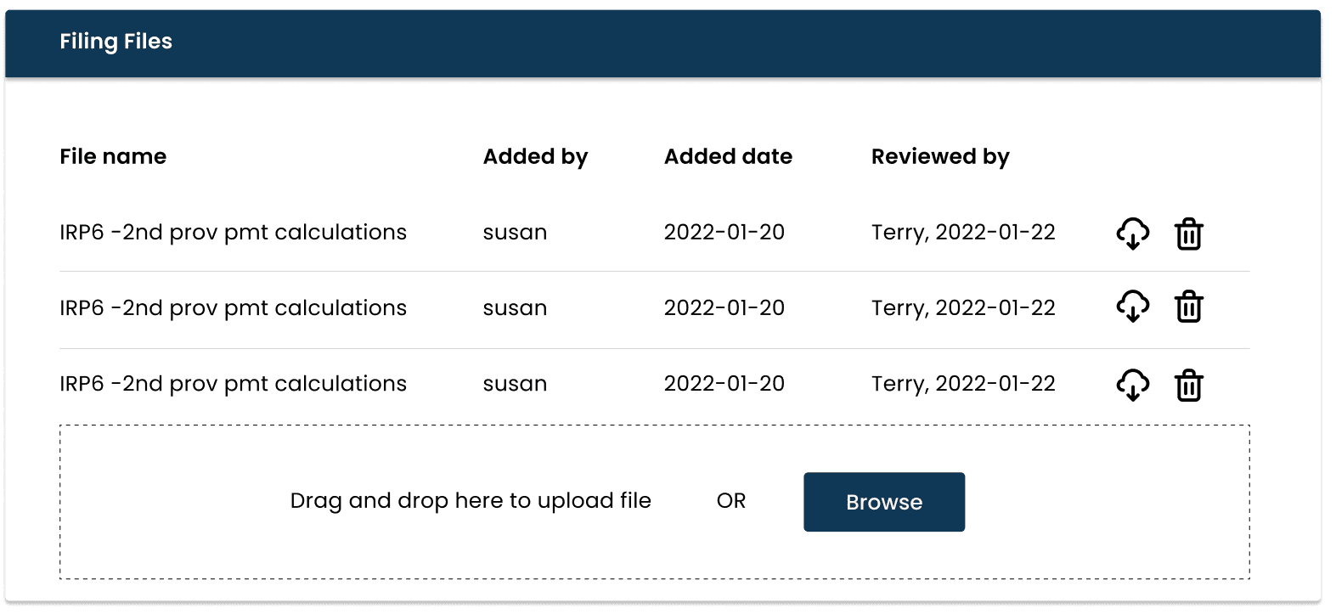1336x614 pixels.
Task: Delete the first row's file
Action: [x=1188, y=234]
